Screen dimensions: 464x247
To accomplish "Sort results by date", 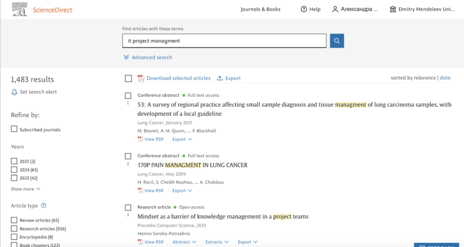I will pos(445,78).
